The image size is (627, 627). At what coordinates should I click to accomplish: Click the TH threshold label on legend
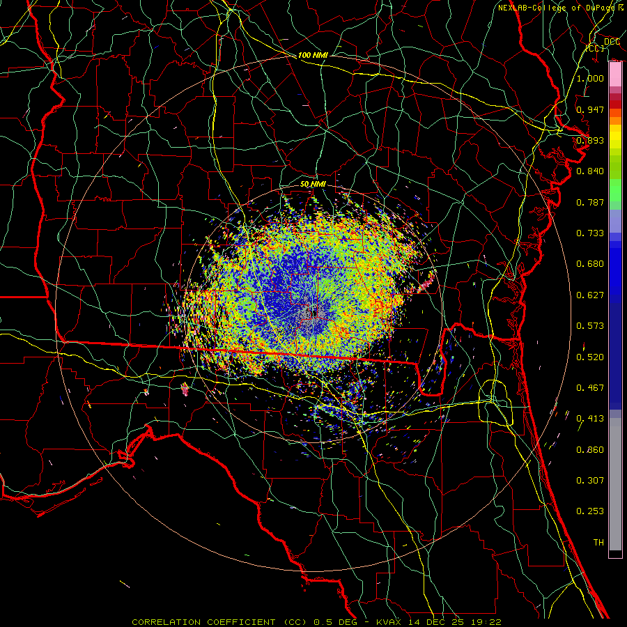(x=598, y=542)
